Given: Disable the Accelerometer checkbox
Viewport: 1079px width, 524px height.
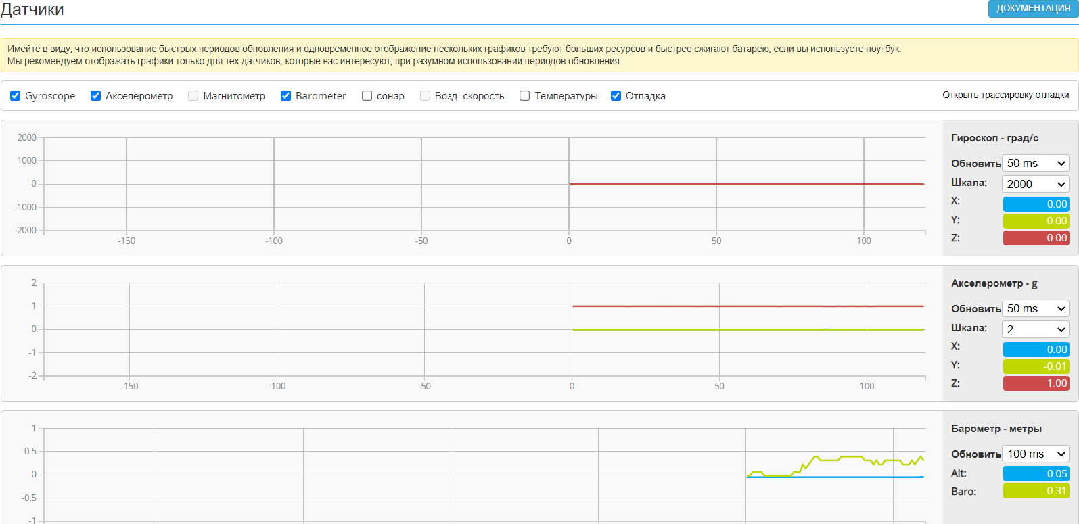Looking at the screenshot, I should click(96, 96).
